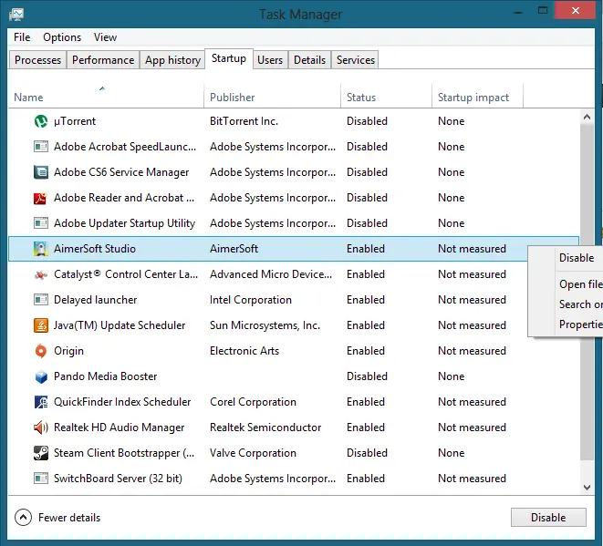Click the scrollbar up arrow

point(587,117)
